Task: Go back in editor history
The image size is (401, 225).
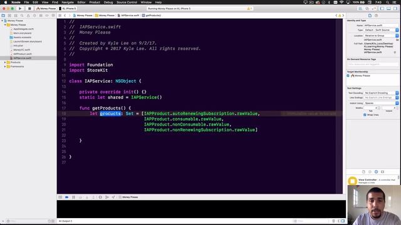Action: (65, 16)
